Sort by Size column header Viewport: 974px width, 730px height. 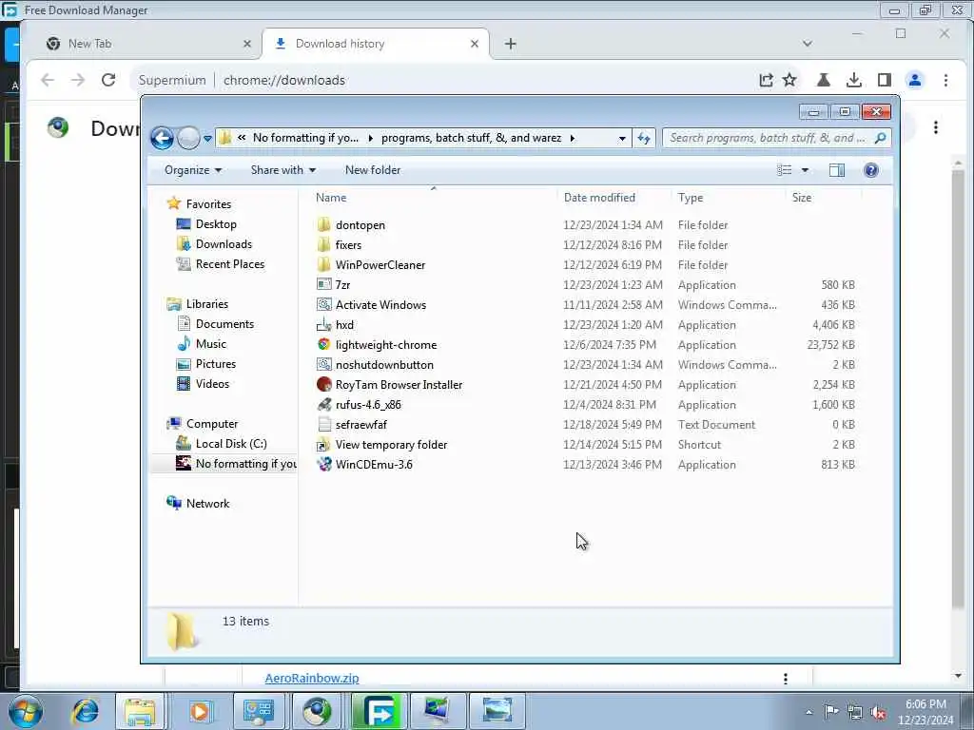[x=801, y=198]
